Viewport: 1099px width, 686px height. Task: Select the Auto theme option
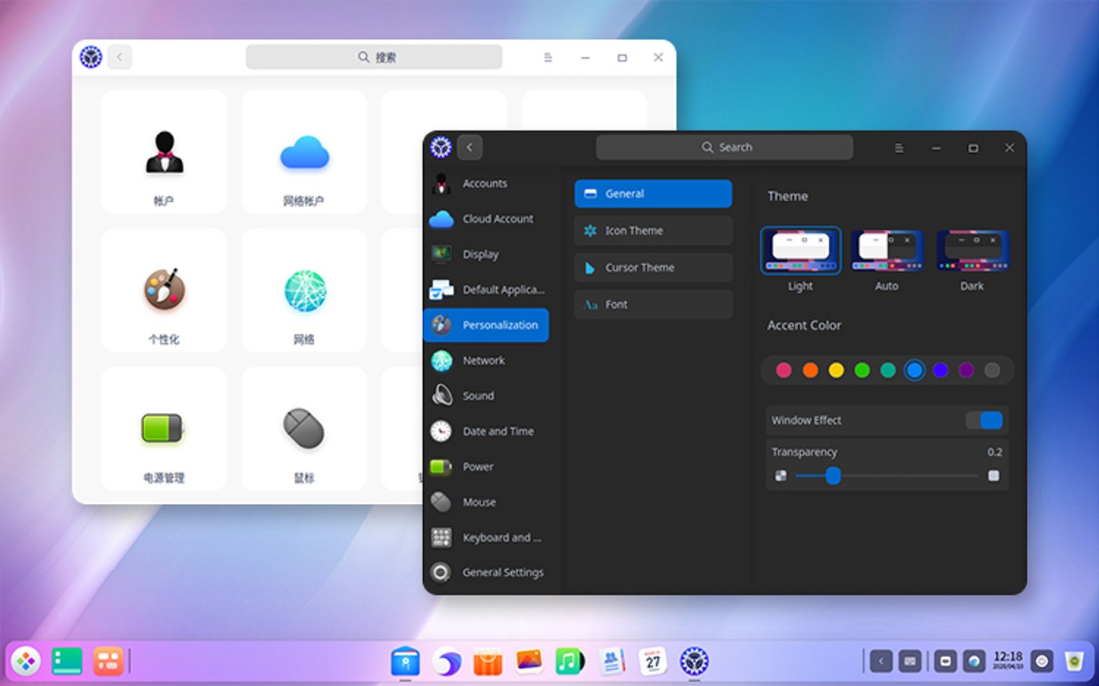point(886,251)
